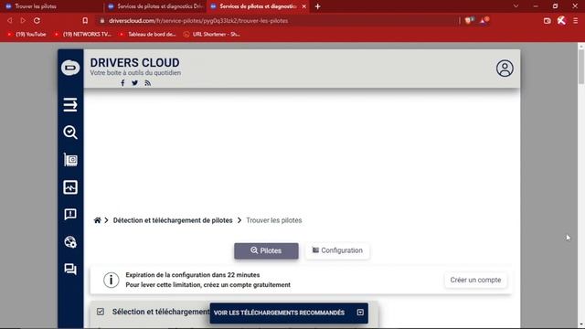Open the browser wallet icon

point(547,20)
